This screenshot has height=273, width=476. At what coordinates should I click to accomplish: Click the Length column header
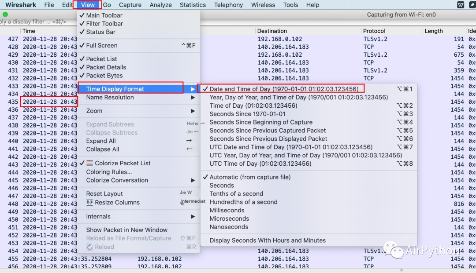(434, 31)
